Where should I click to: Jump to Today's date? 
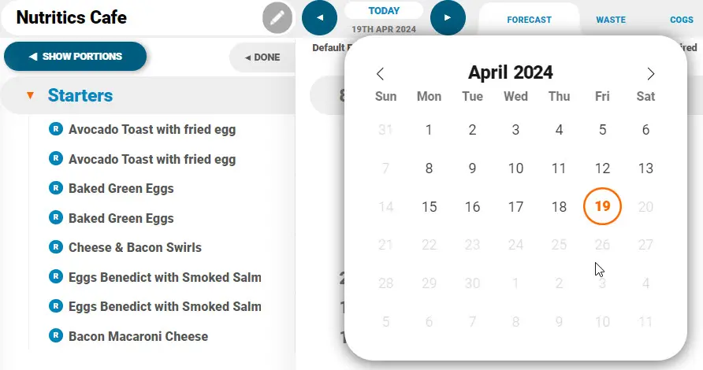(384, 11)
